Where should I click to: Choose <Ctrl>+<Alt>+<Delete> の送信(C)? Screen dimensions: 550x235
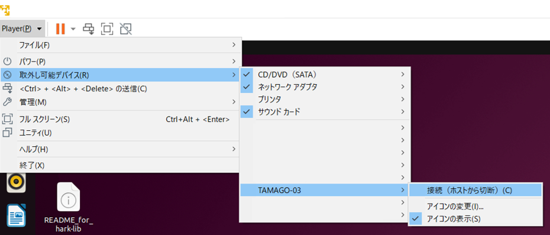(x=121, y=89)
